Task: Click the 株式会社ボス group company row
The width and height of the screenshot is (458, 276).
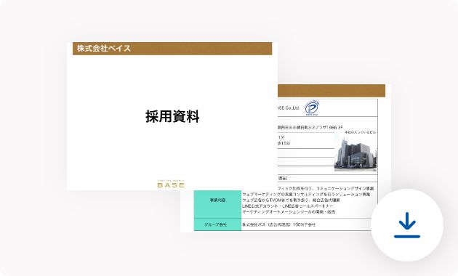Action: point(279,225)
